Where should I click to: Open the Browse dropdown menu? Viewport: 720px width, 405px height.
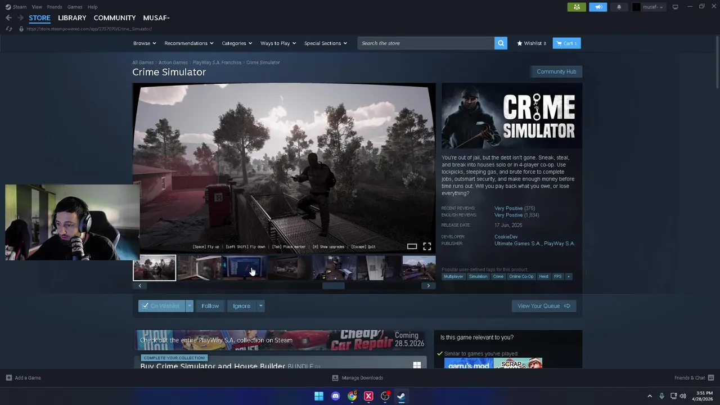145,43
